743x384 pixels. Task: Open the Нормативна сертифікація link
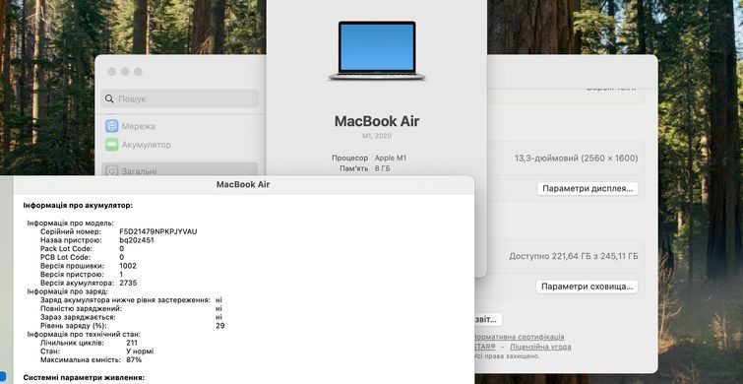(x=519, y=337)
